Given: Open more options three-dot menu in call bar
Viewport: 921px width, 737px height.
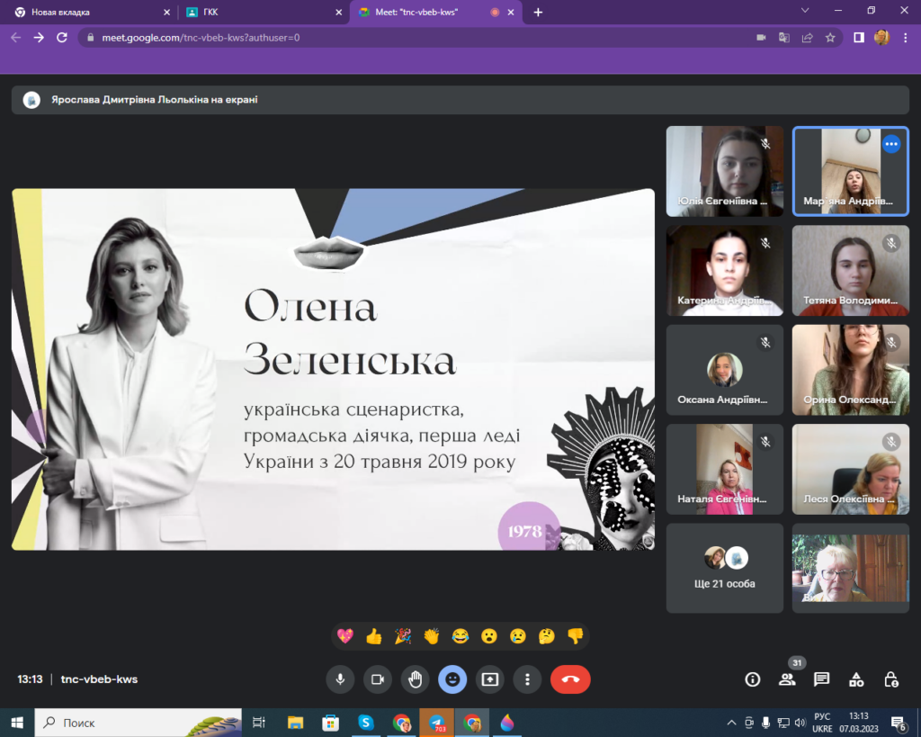Looking at the screenshot, I should (x=527, y=679).
